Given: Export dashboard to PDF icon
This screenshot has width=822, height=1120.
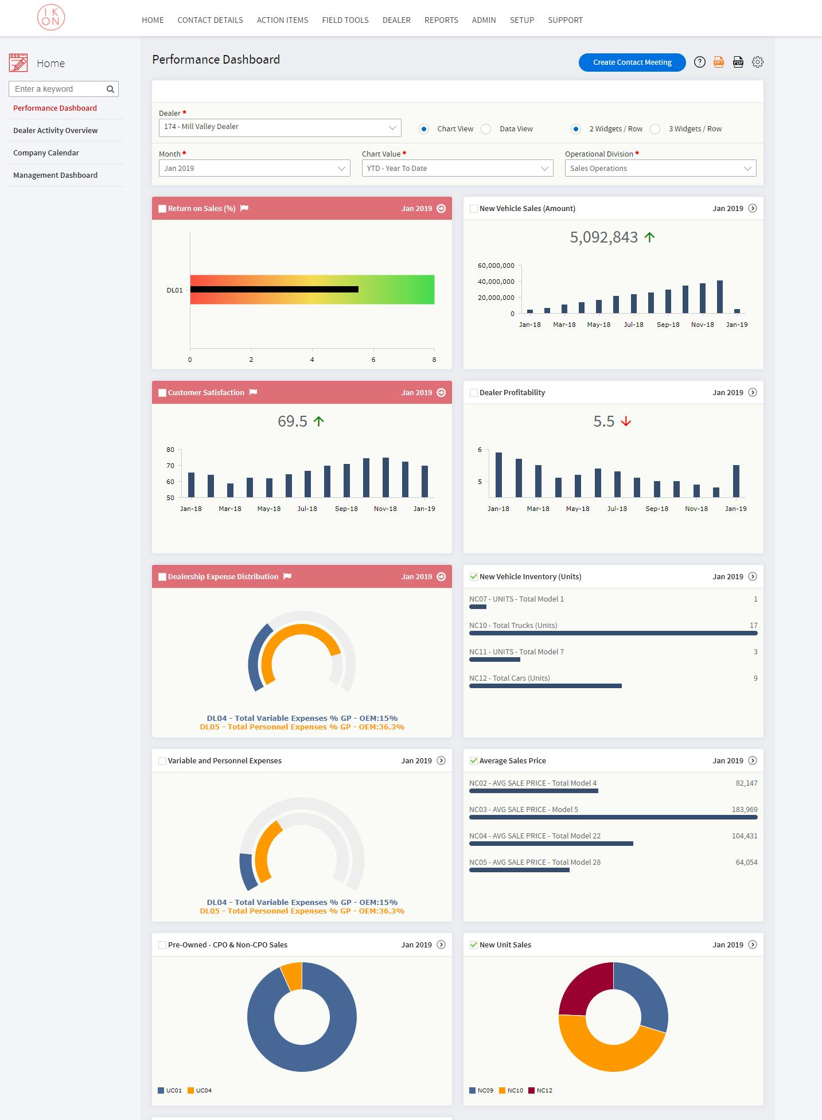Looking at the screenshot, I should click(x=738, y=62).
